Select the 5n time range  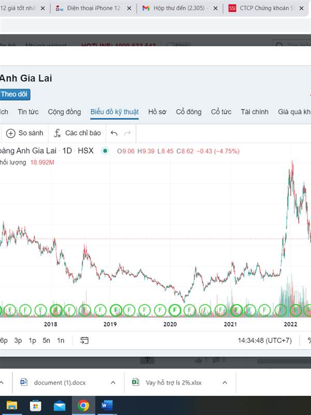pyautogui.click(x=46, y=341)
